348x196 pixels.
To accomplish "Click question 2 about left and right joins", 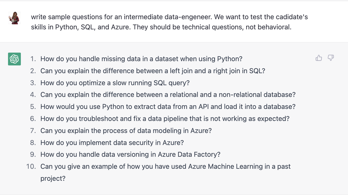I will [153, 71].
